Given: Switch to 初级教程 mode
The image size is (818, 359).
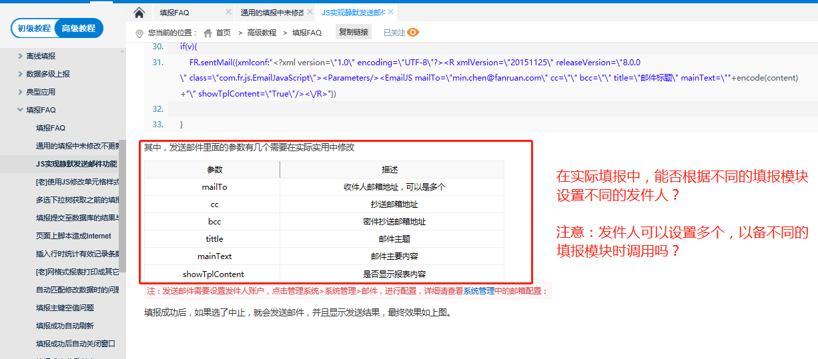Looking at the screenshot, I should (x=34, y=29).
